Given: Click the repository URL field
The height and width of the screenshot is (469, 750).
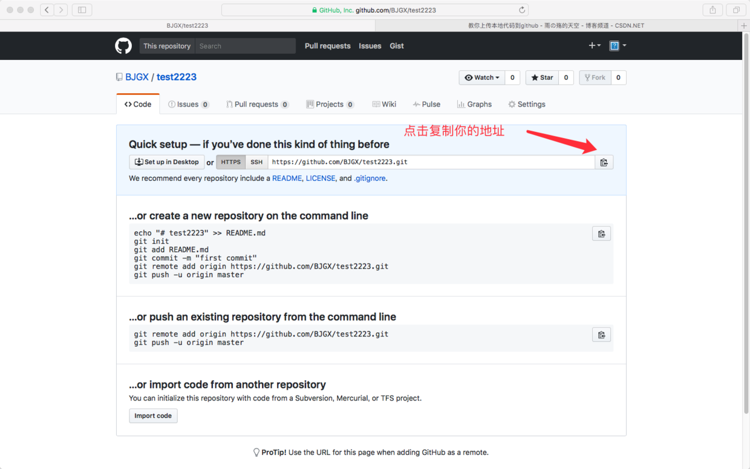Looking at the screenshot, I should coord(431,162).
